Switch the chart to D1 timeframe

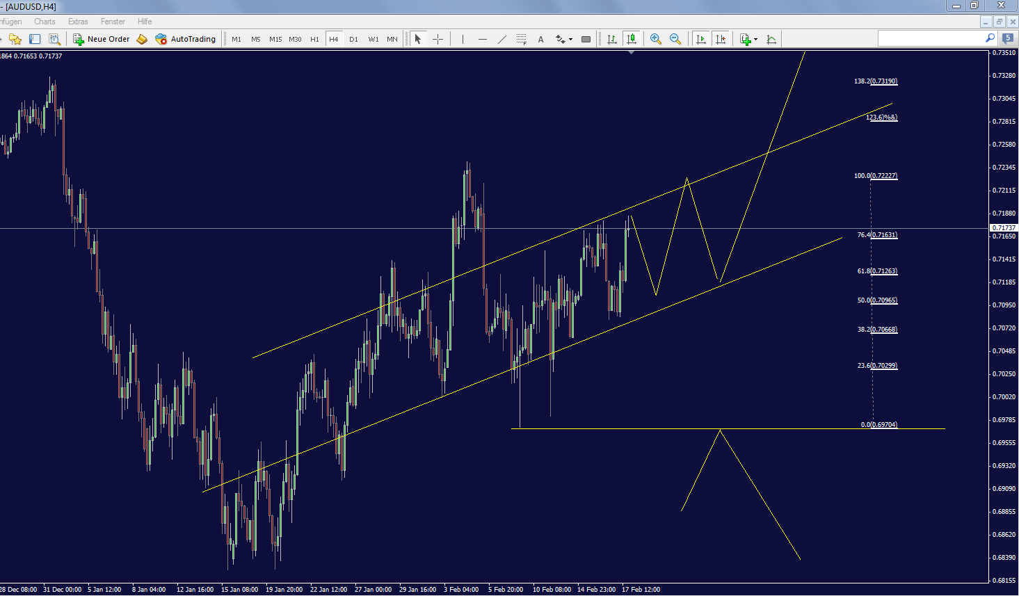point(353,39)
